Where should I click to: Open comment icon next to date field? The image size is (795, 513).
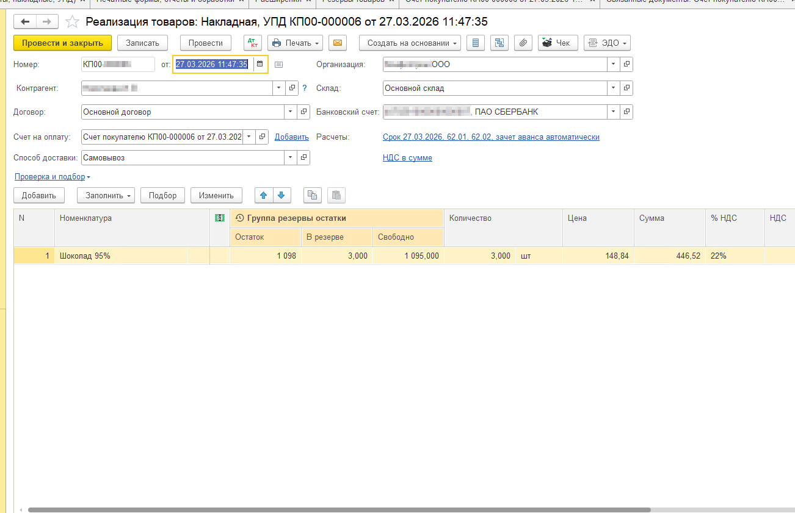(279, 64)
